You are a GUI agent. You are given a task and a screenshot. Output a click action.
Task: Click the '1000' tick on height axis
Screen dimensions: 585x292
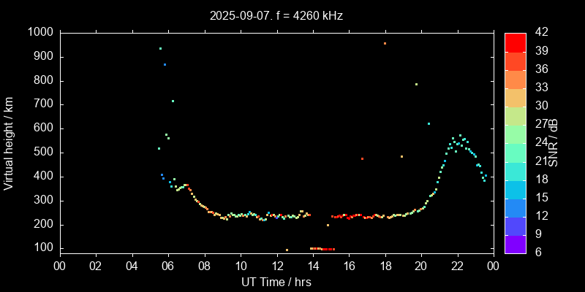coord(39,33)
